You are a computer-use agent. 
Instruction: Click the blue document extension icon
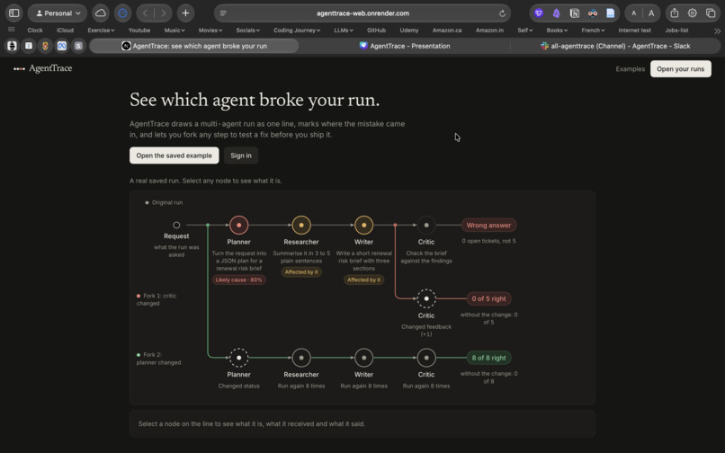(x=611, y=13)
